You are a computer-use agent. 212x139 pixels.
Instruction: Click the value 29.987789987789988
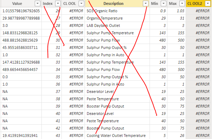coord(21,18)
